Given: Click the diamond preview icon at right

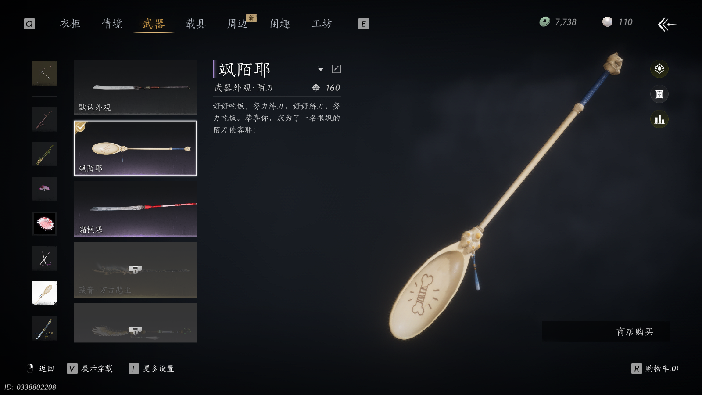Looking at the screenshot, I should (x=659, y=69).
